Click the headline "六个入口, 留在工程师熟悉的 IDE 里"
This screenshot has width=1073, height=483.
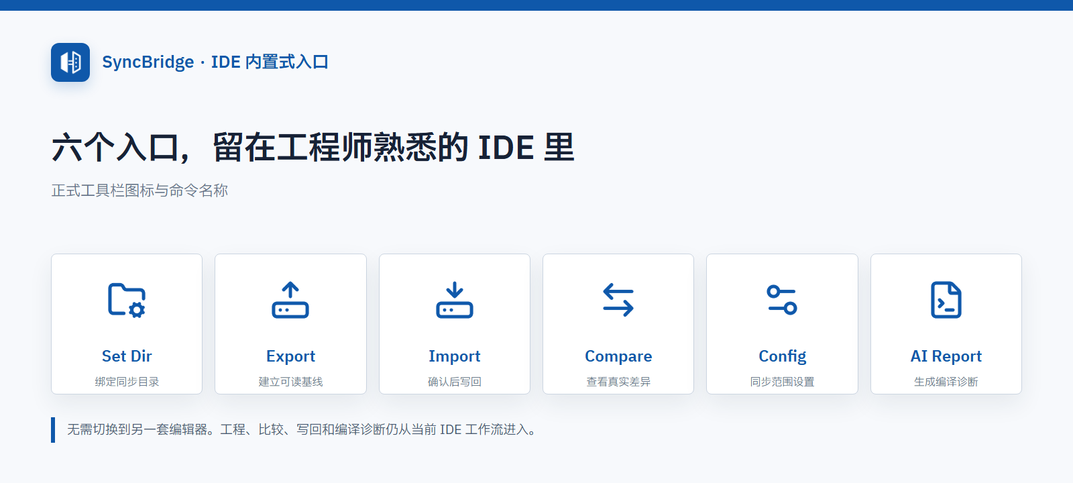(x=313, y=148)
